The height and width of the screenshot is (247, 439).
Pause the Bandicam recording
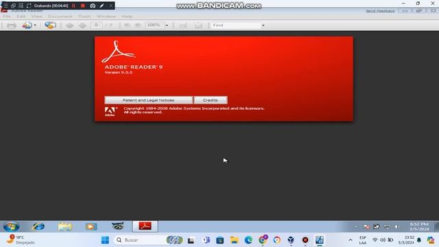pyautogui.click(x=74, y=5)
